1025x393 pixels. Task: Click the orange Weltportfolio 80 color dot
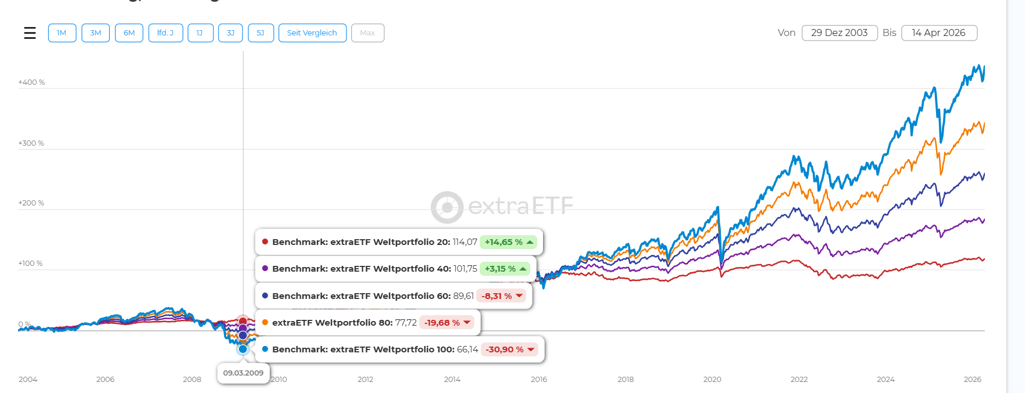coord(265,323)
